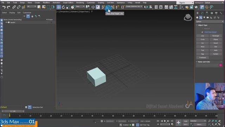Click the Star spline button
The image size is (225, 127).
click(216, 47)
